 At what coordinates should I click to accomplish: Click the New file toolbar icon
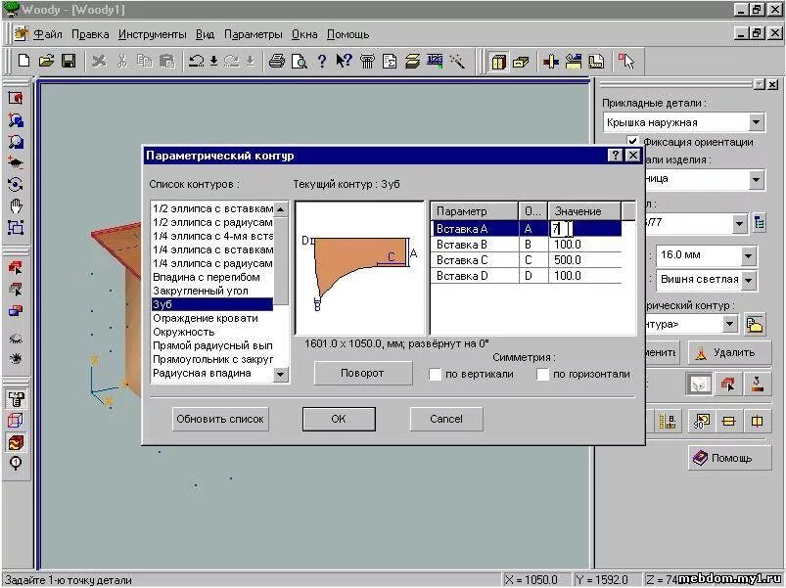coord(23,61)
